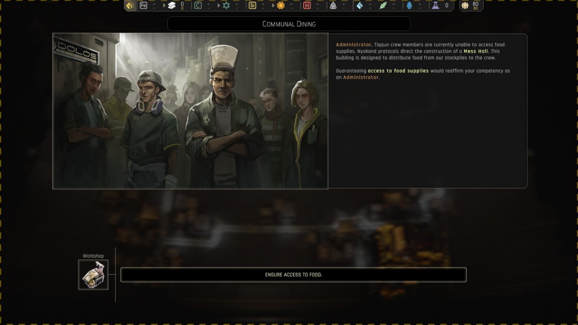The image size is (578, 325).
Task: Click 'access to food supplies' highlighted text
Action: [398, 71]
